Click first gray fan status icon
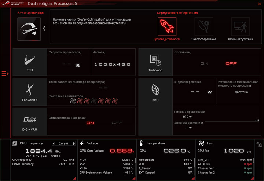Image resolution: width=264 pixels, height=181 pixels. (x=73, y=101)
